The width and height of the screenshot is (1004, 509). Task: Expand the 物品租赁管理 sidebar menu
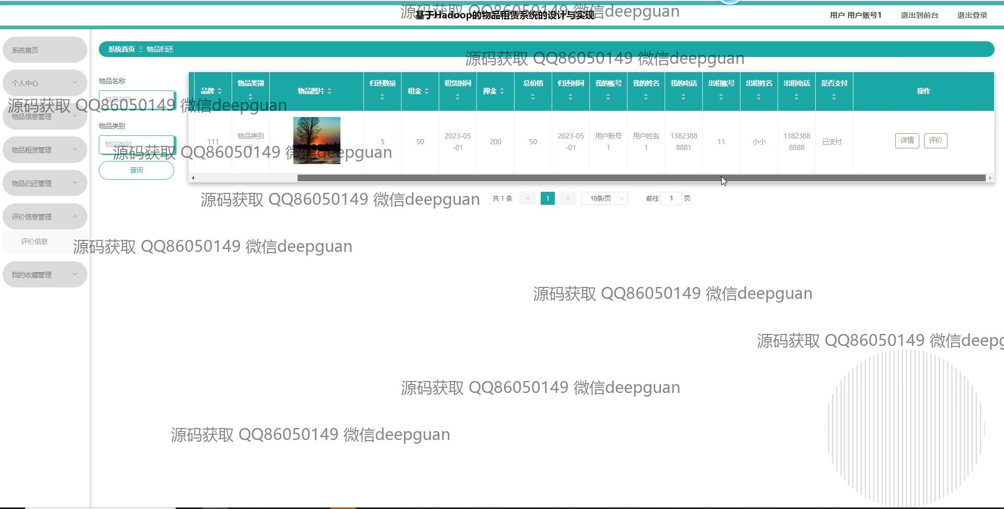pos(45,149)
